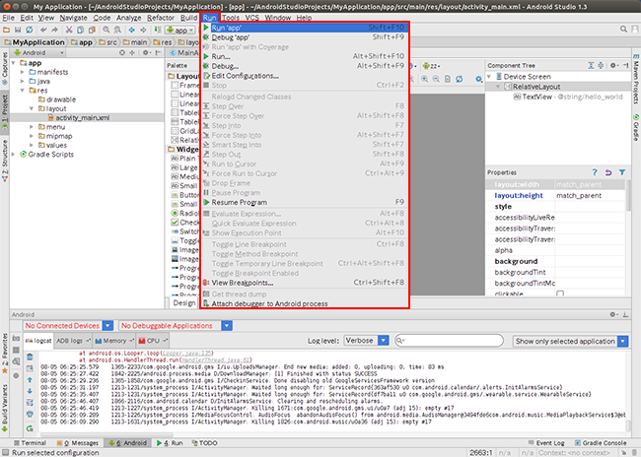Viewport: 641px width, 457px height.
Task: Click the Find magnifier toolbar icon
Action: (x=107, y=30)
